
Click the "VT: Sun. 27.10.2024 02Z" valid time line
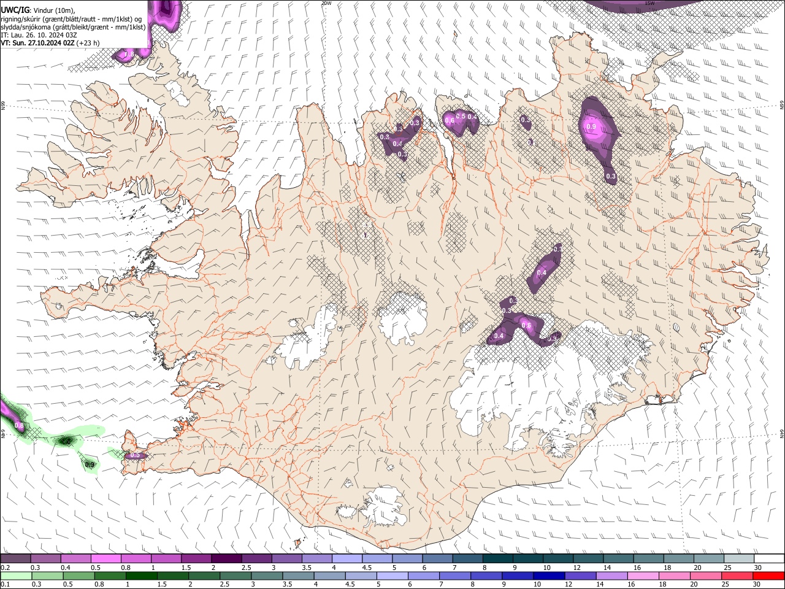tap(38, 43)
